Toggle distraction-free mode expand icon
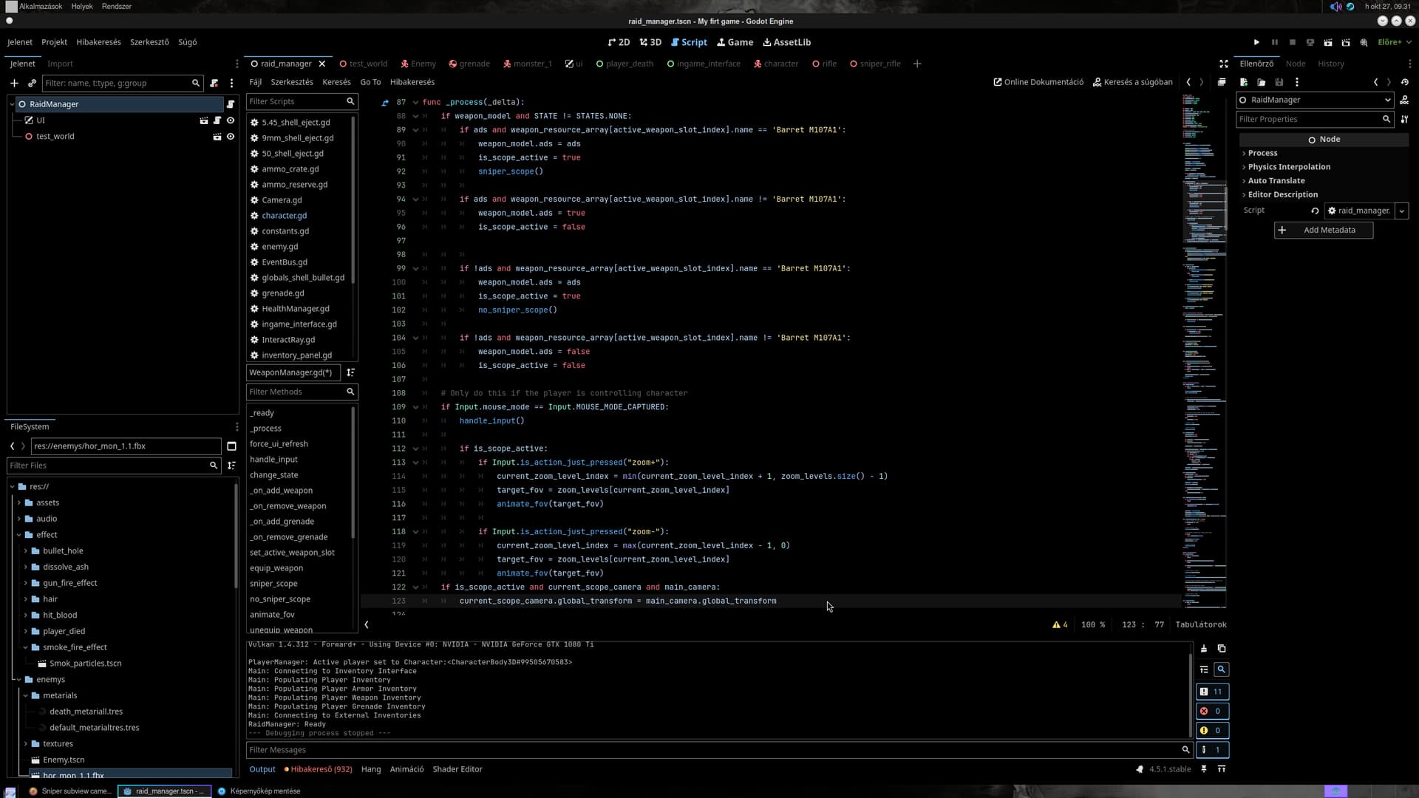This screenshot has width=1419, height=798. pyautogui.click(x=1223, y=64)
